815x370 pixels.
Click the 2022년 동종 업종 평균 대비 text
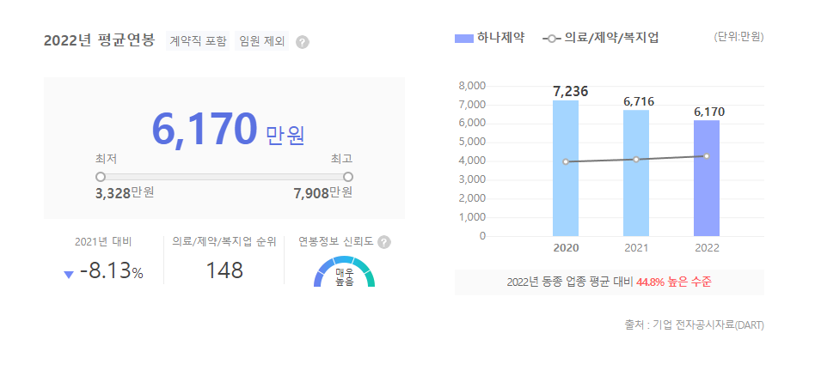click(x=570, y=282)
